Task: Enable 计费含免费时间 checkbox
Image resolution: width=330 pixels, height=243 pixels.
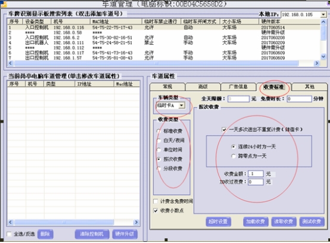Action: [x=155, y=201]
